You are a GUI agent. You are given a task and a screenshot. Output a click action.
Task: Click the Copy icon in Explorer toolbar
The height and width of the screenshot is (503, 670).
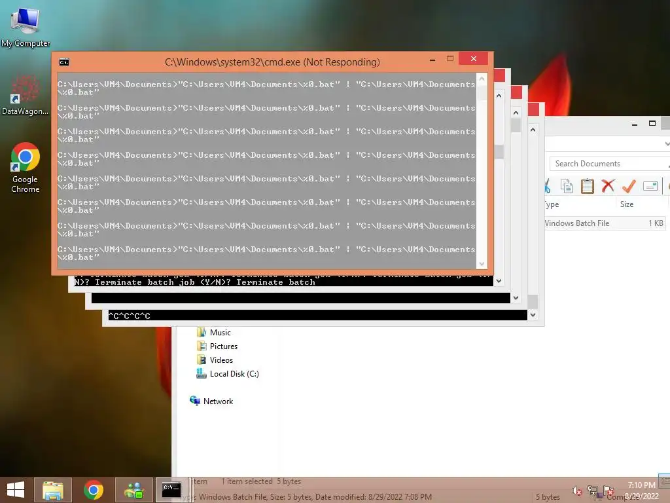click(x=567, y=187)
